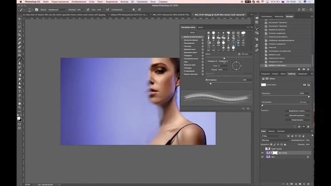Image resolution: width=331 pixels, height=186 pixels.
Task: Switch to Каналы tab
Action: tap(271, 131)
